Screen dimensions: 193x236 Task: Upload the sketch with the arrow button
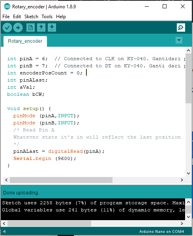18,28
